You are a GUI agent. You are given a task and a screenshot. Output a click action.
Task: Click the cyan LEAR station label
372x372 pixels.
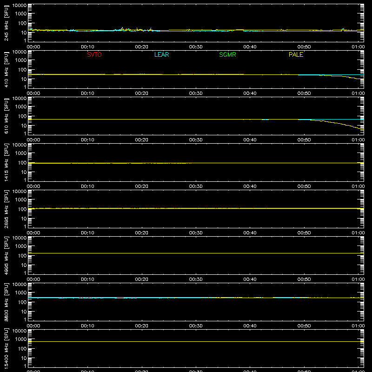[161, 54]
